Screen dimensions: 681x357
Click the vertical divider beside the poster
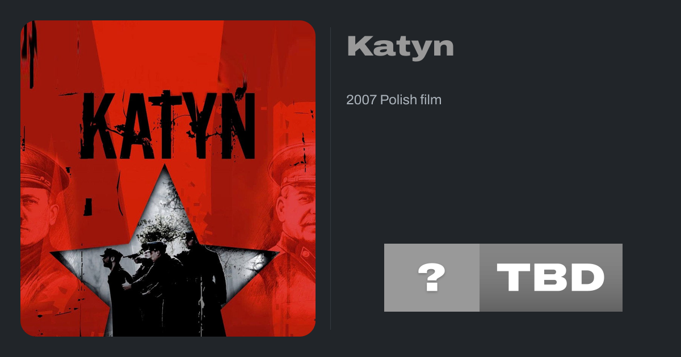click(x=331, y=178)
